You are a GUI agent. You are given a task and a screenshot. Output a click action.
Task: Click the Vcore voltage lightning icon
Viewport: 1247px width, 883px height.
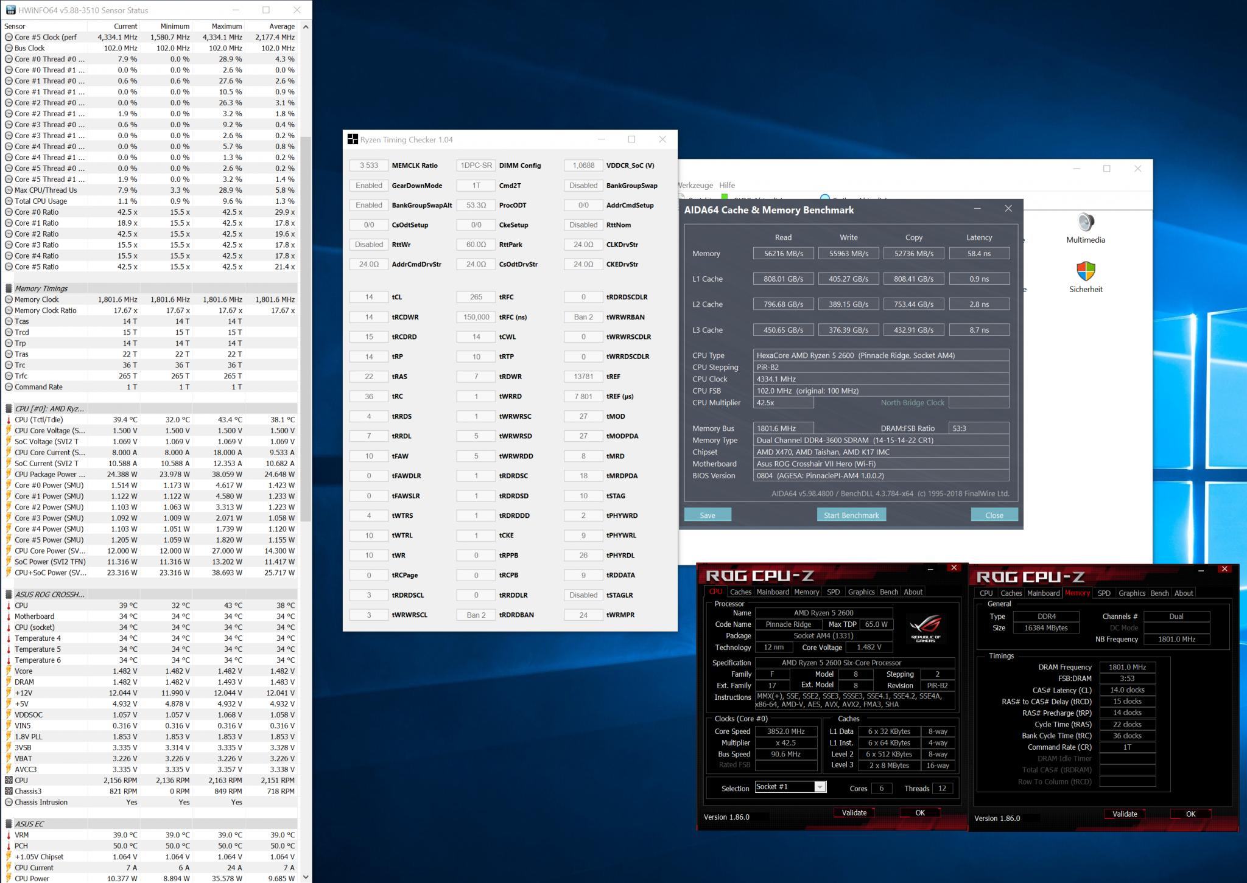tap(9, 671)
